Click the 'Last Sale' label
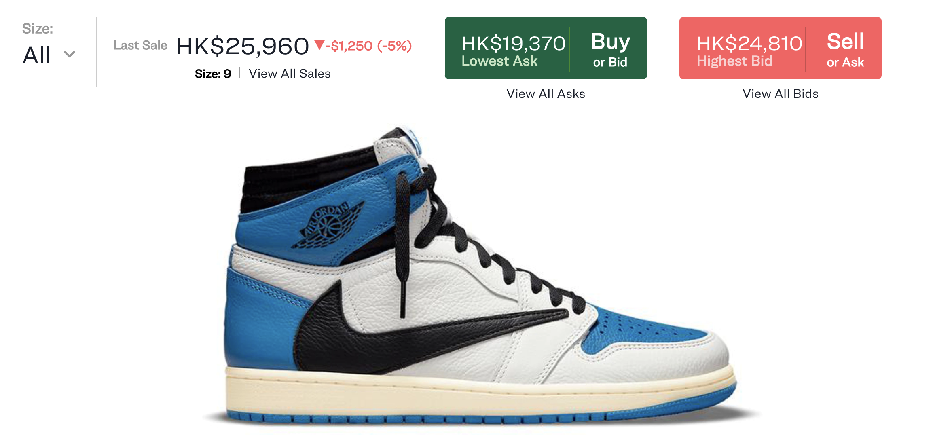952x448 pixels. 140,45
